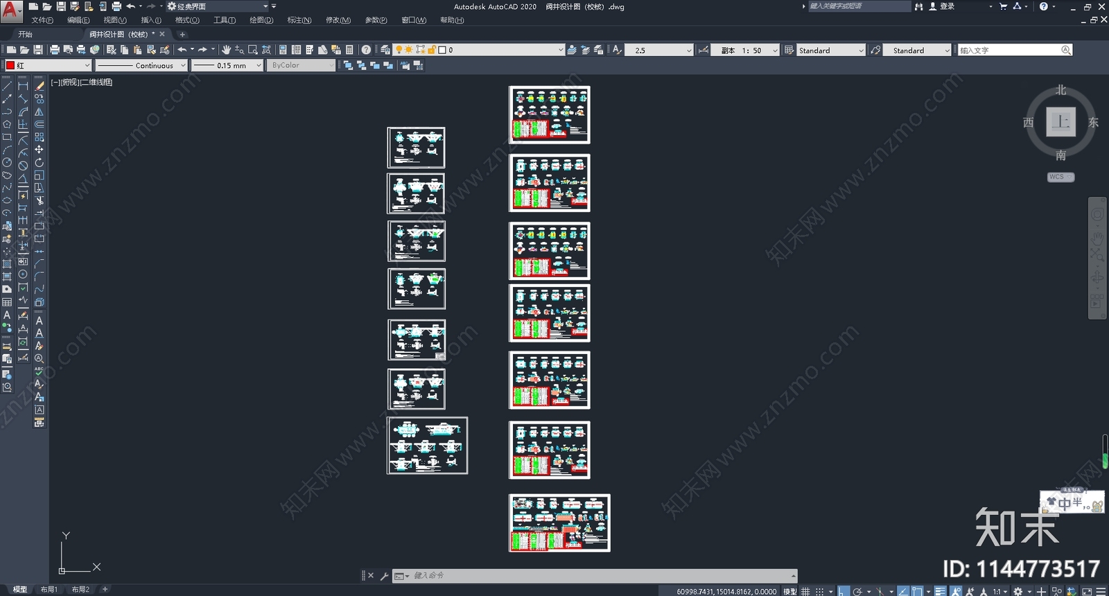Open the 修改(M) menu
1109x596 pixels.
tap(338, 20)
